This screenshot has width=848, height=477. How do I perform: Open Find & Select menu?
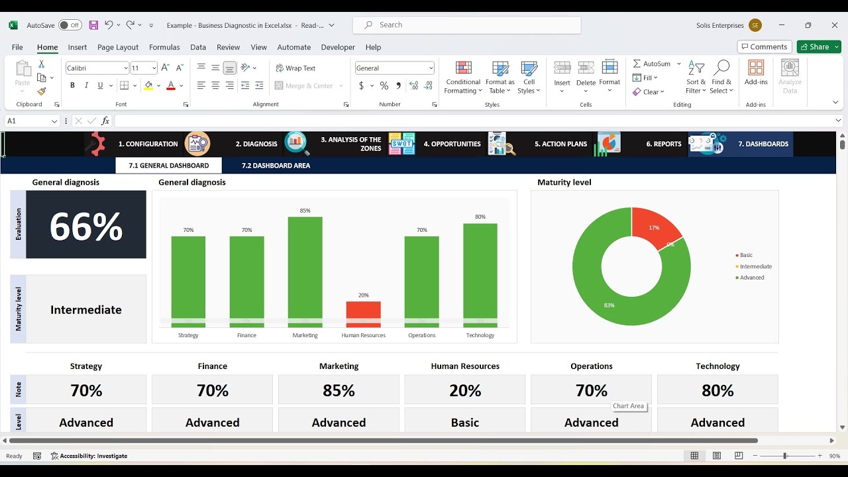click(x=722, y=78)
